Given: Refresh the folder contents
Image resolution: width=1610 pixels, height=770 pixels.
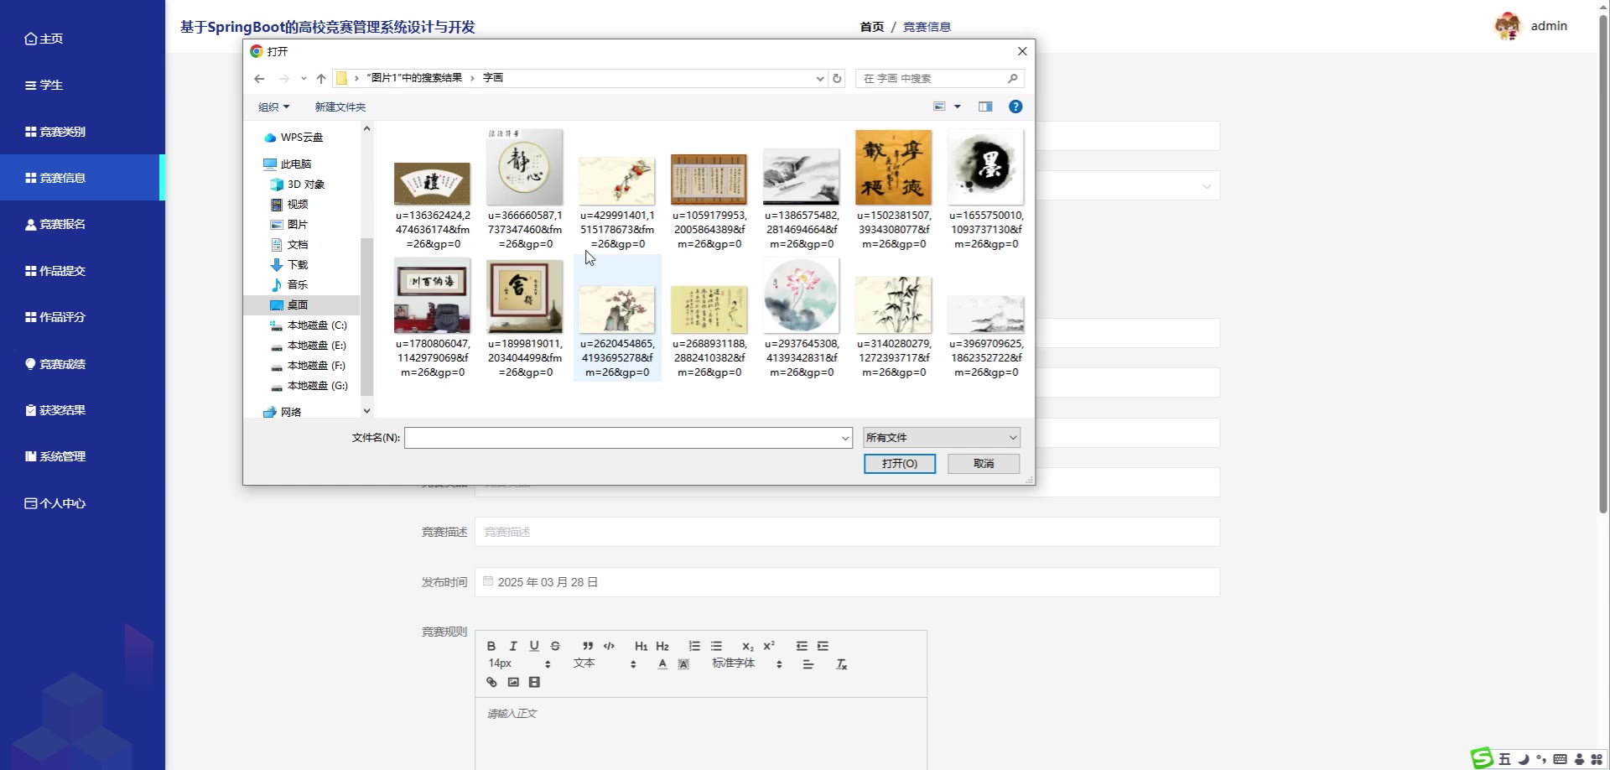Looking at the screenshot, I should click(837, 79).
